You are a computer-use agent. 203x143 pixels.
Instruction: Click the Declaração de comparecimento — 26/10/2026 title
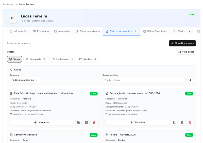[x=135, y=93]
